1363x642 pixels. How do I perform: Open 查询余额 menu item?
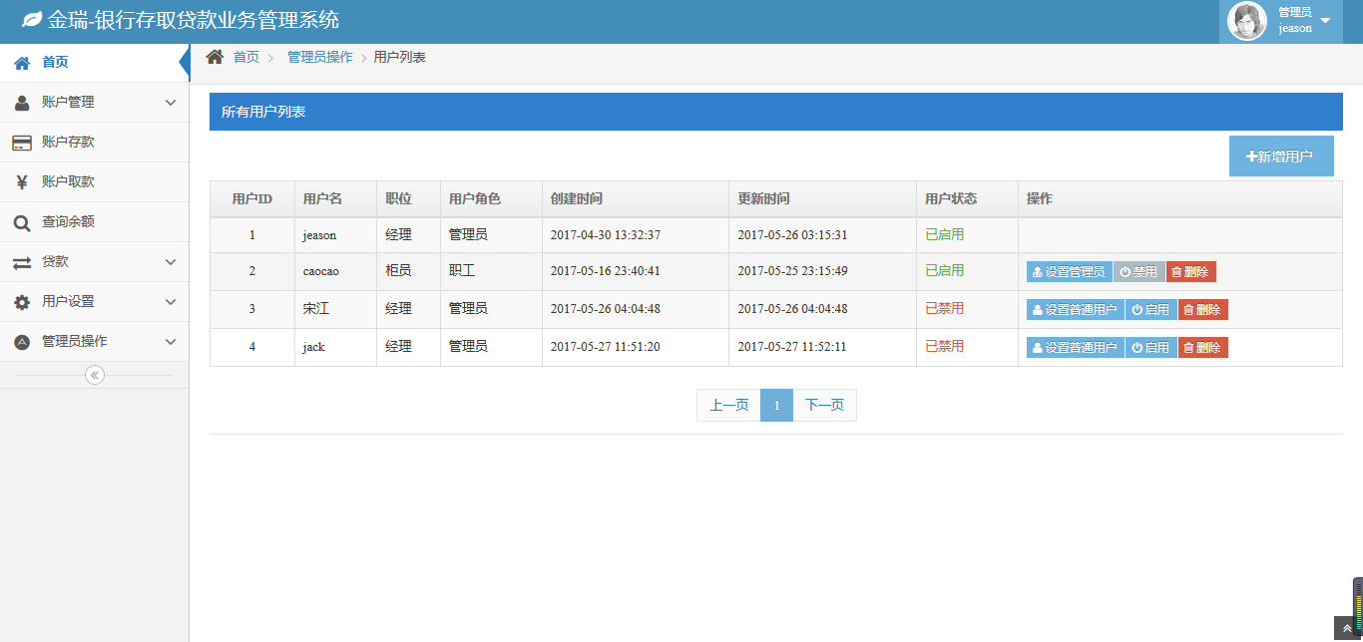click(x=94, y=222)
